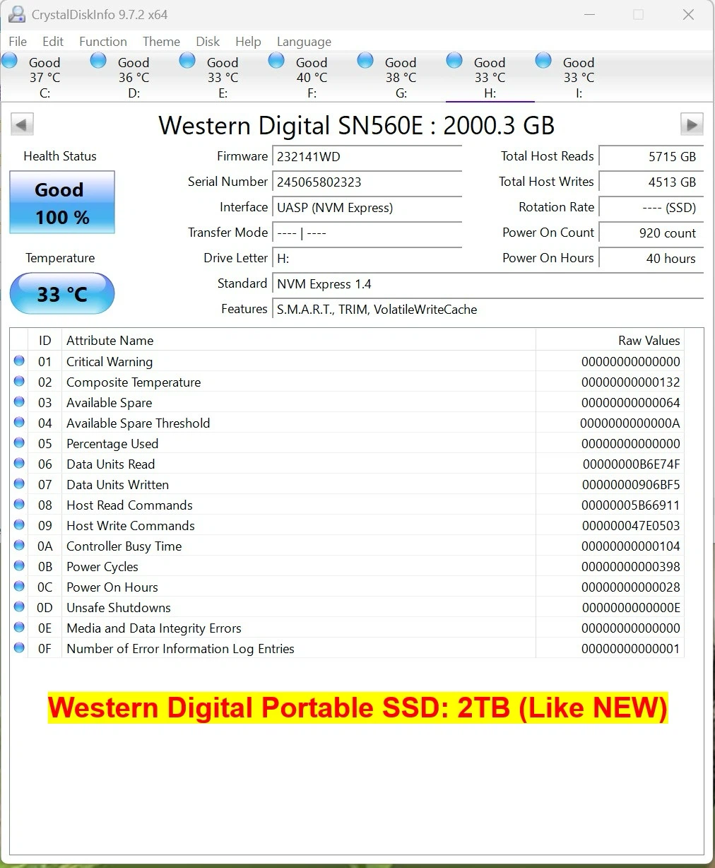
Task: Go to next disk with right arrow
Action: coord(692,124)
